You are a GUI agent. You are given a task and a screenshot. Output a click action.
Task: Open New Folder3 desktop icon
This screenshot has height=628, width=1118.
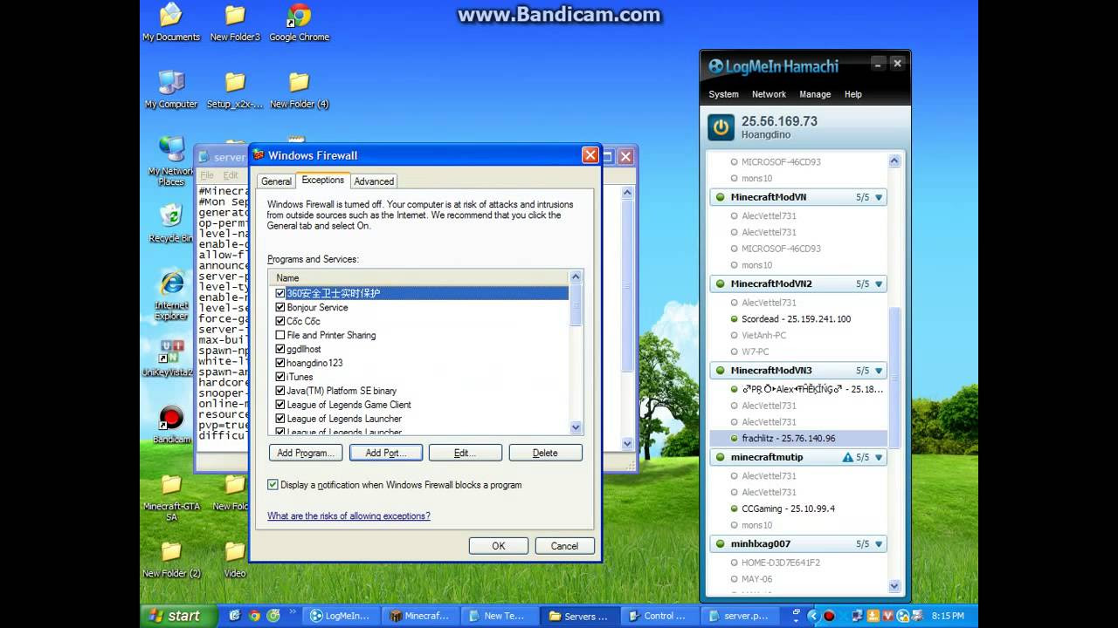pos(235,23)
